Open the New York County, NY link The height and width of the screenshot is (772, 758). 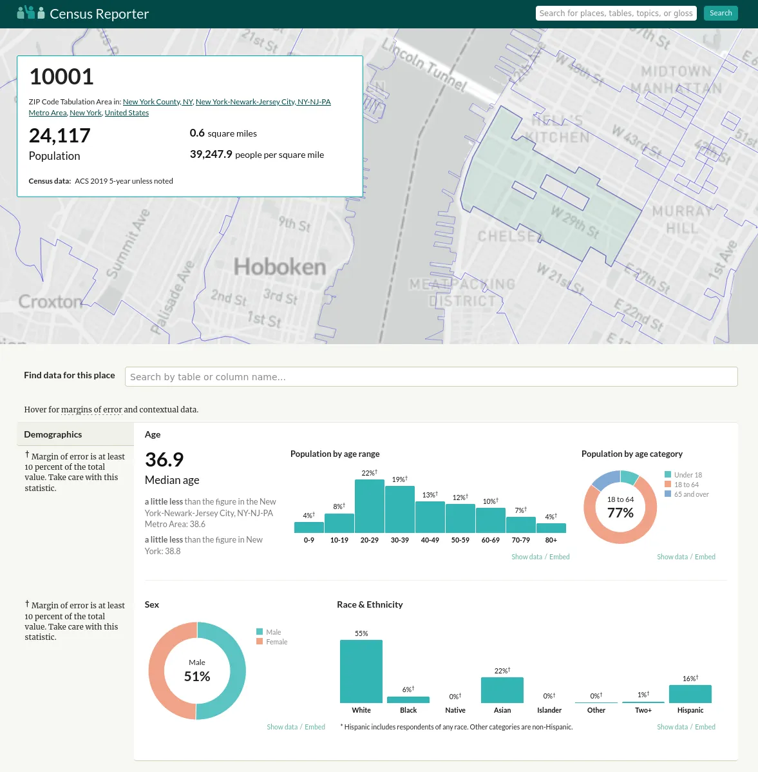point(158,101)
